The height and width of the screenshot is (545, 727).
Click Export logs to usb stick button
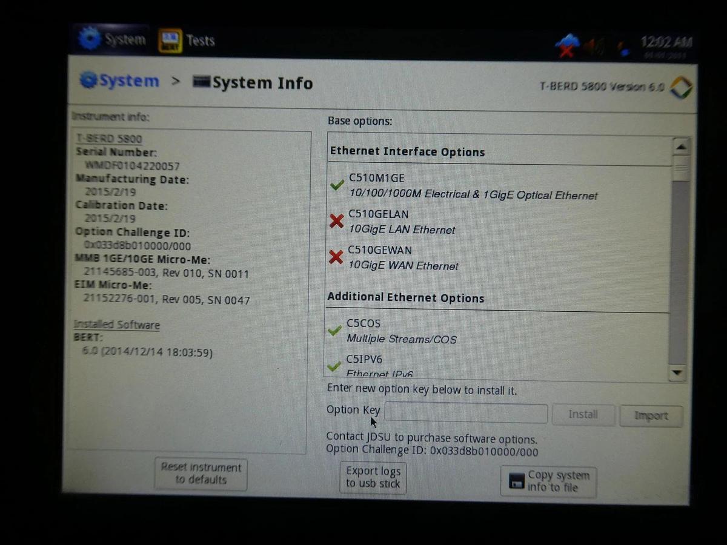(x=373, y=477)
